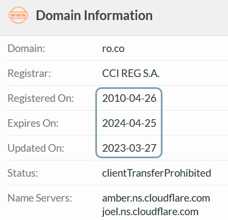Click the 2010-04-26 registration date

[129, 98]
